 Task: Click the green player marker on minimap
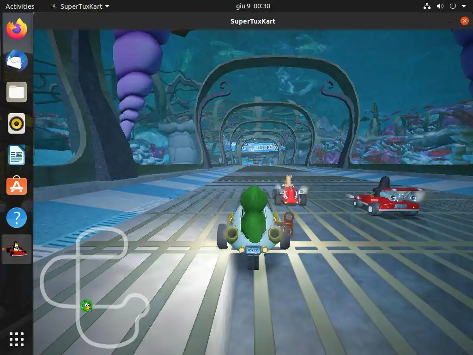(x=86, y=306)
